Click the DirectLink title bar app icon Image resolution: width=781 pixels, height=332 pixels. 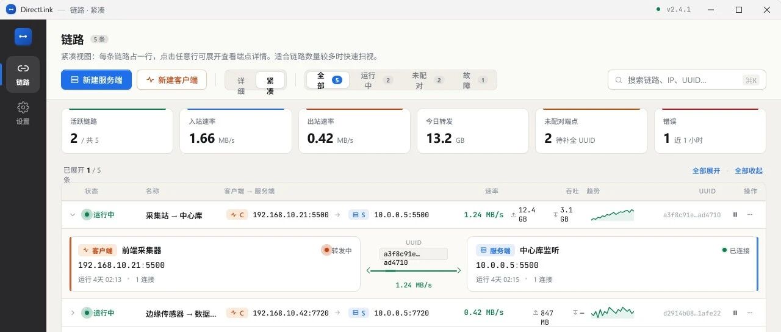click(x=10, y=10)
